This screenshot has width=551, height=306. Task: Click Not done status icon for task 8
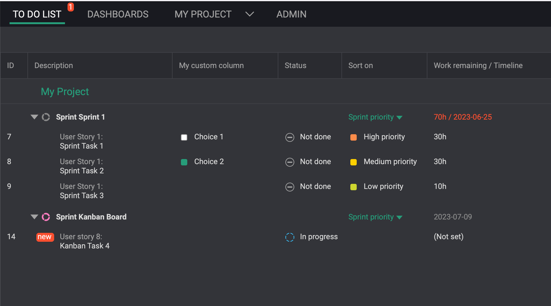click(290, 162)
